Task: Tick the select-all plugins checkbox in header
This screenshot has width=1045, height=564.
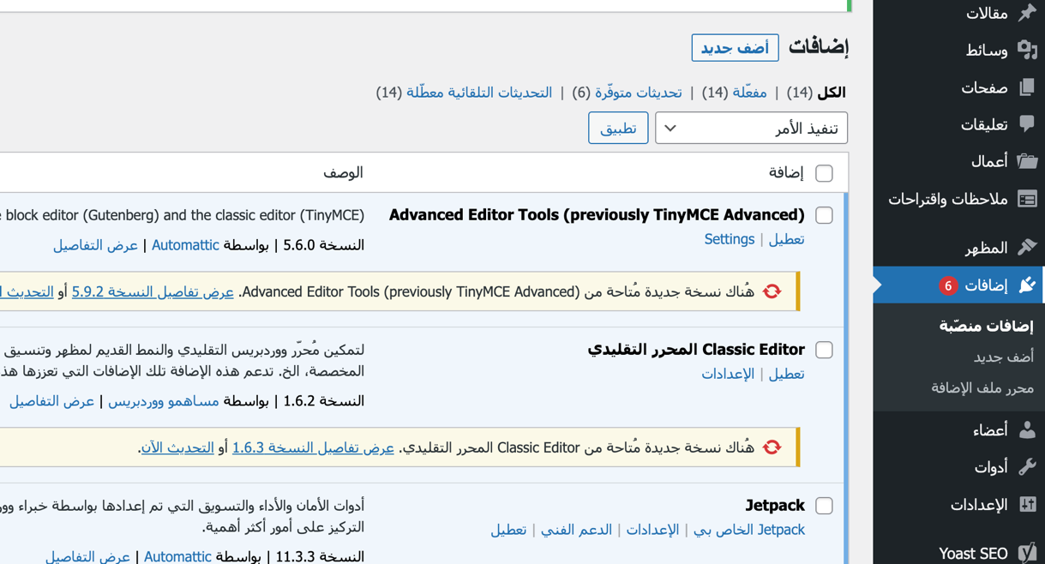Action: click(824, 173)
